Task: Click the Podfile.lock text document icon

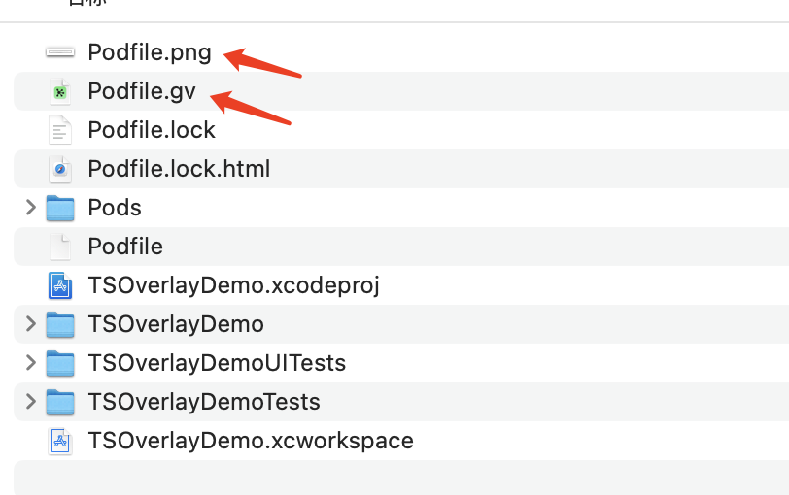Action: point(60,130)
